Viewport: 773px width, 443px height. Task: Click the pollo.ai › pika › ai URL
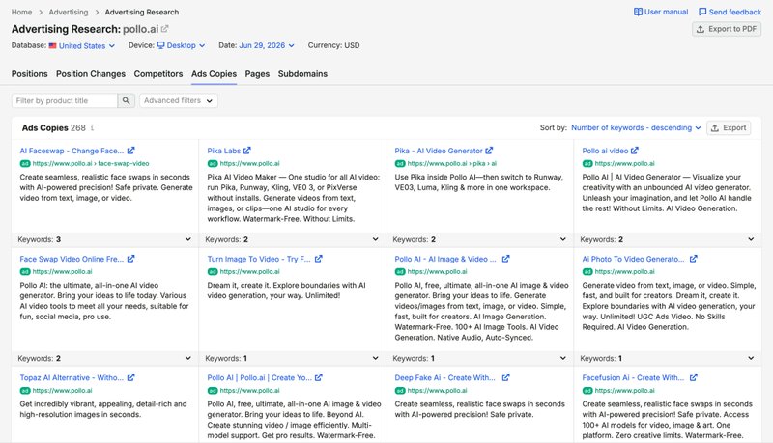click(x=451, y=164)
